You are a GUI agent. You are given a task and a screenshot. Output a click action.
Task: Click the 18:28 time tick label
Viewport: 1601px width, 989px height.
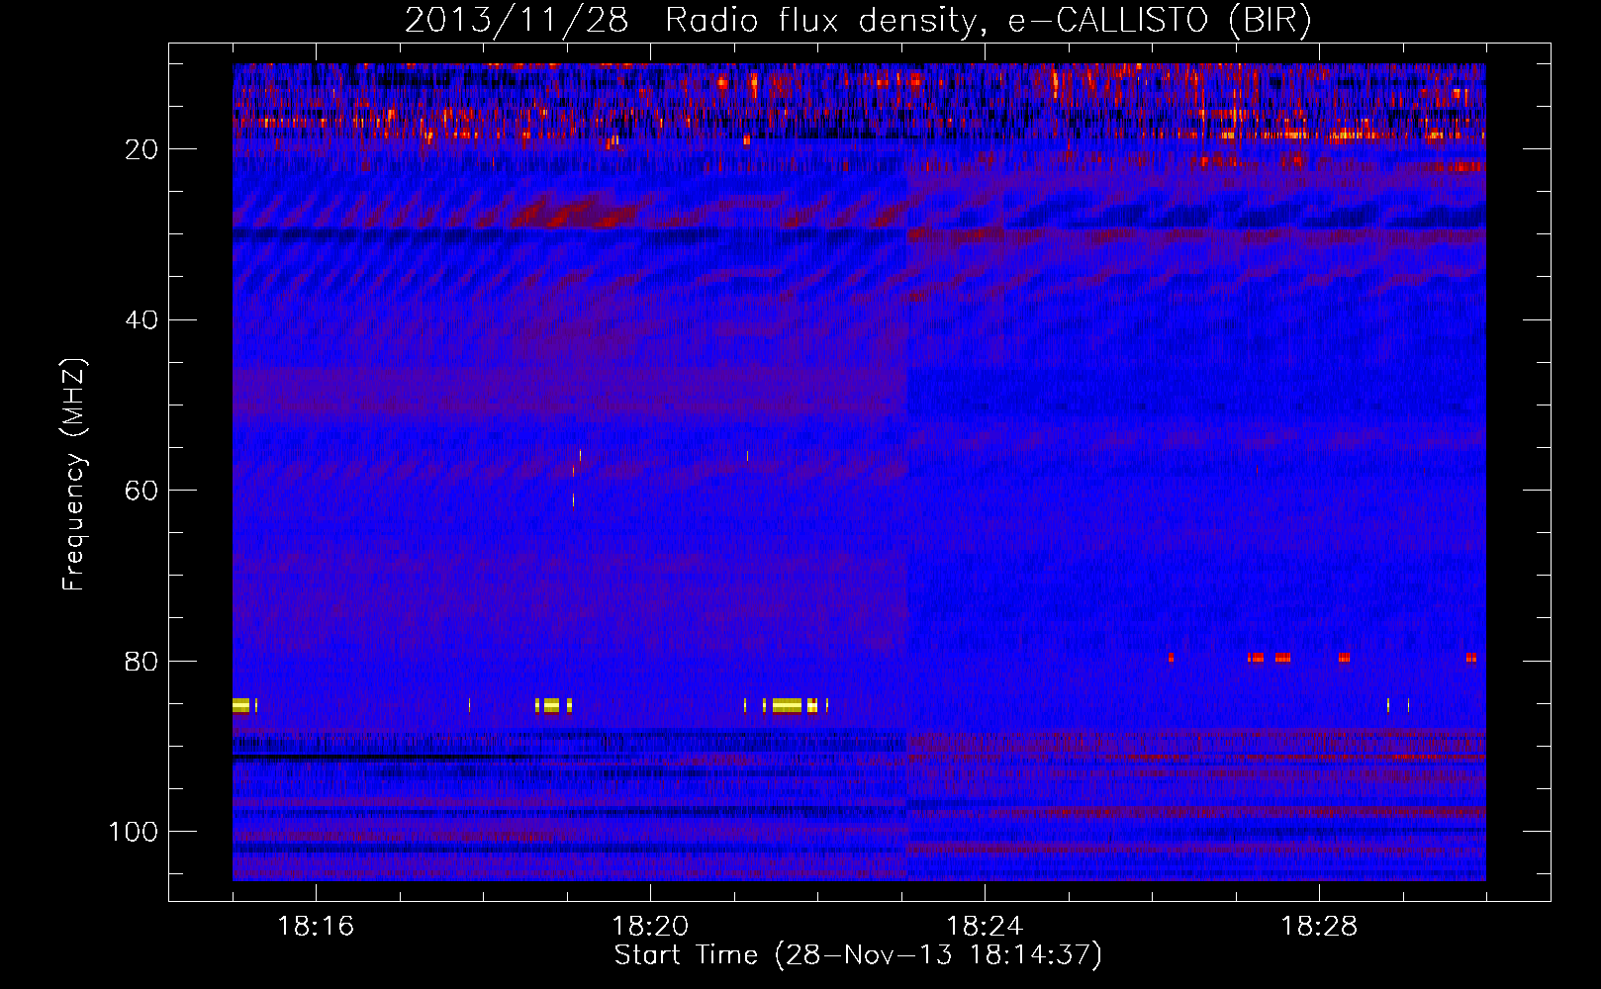(x=1319, y=927)
